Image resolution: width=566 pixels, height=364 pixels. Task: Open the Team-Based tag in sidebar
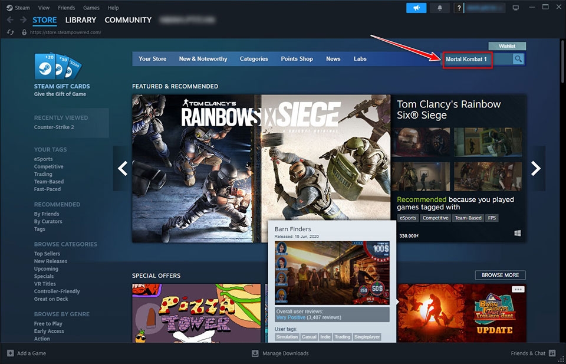pyautogui.click(x=49, y=182)
